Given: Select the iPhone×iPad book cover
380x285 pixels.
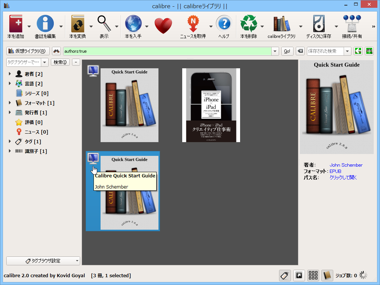Looking at the screenshot, I should click(211, 105).
